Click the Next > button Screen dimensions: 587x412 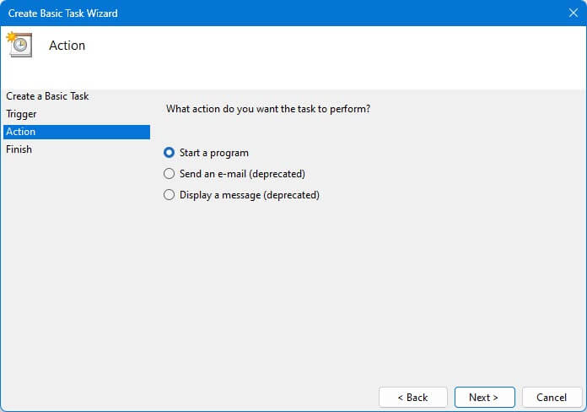point(484,397)
